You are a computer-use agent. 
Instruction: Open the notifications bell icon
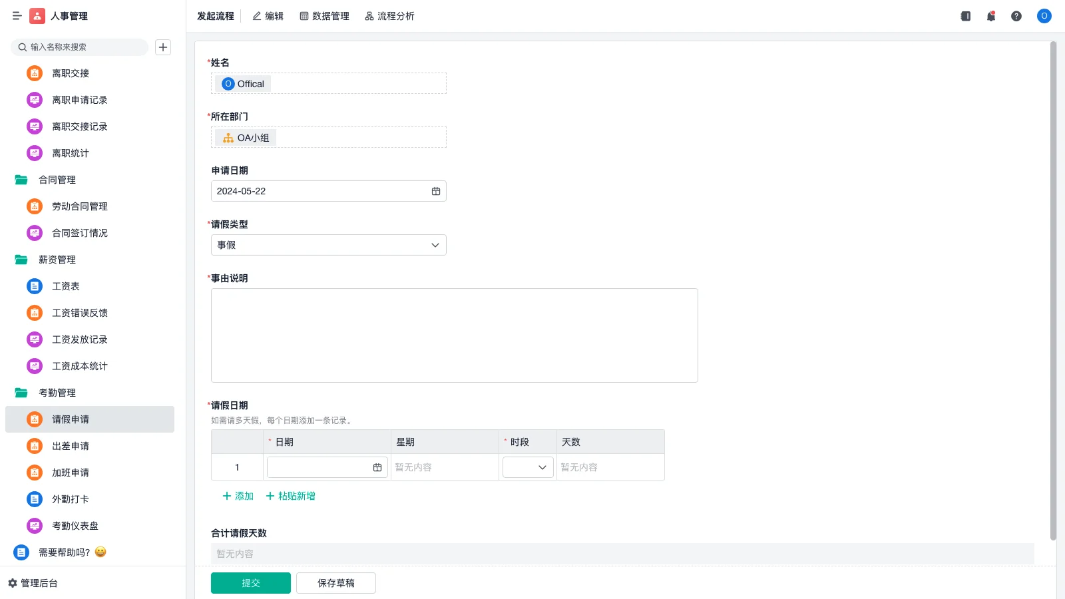990,16
